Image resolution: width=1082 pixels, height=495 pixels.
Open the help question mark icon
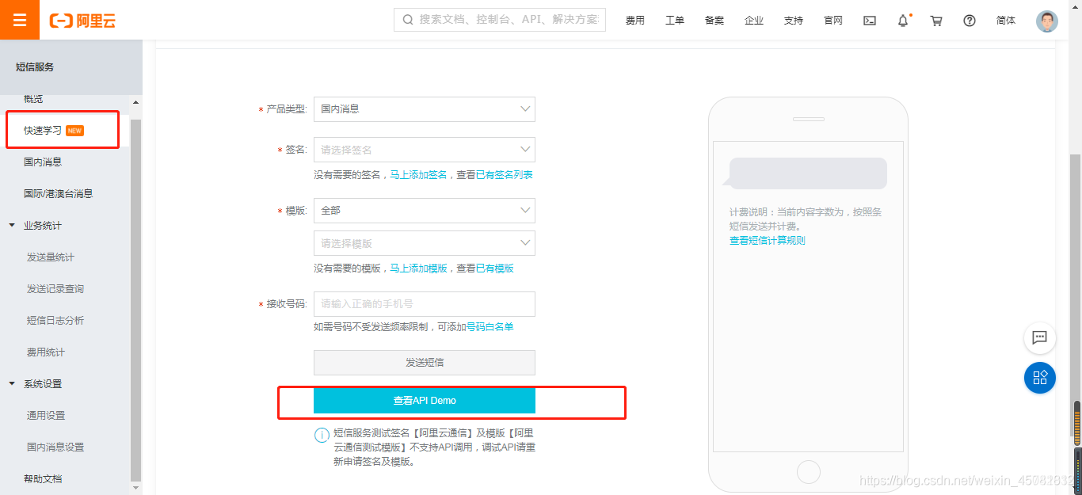(x=970, y=21)
